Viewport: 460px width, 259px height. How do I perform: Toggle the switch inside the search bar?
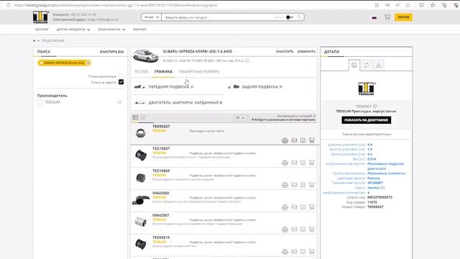click(289, 17)
